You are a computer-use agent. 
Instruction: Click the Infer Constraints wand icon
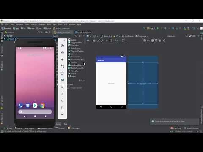click(102, 41)
